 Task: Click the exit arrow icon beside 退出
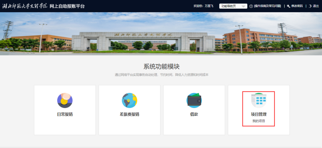[x=310, y=6]
